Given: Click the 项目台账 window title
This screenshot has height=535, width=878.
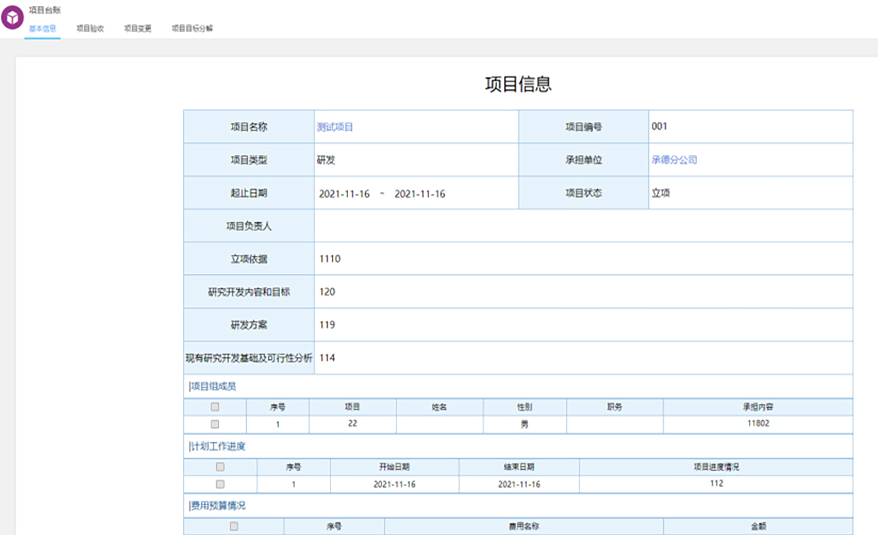Looking at the screenshot, I should [x=45, y=11].
